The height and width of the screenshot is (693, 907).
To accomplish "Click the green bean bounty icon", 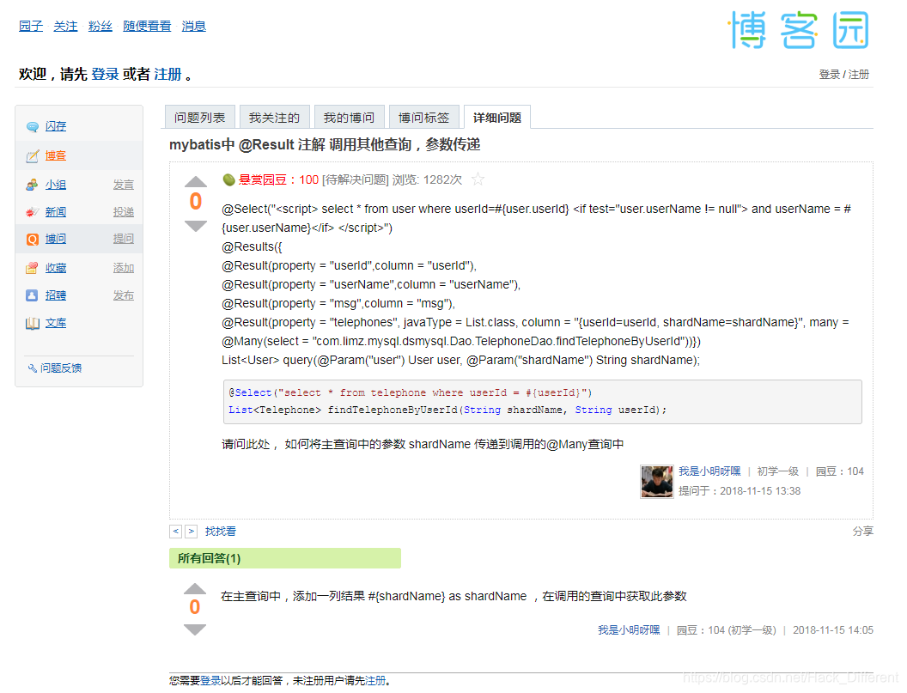I will pos(229,179).
